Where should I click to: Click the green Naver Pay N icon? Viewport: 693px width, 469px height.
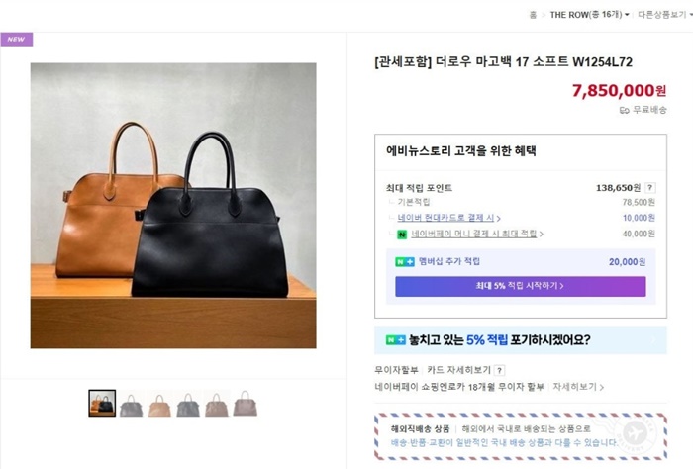[x=402, y=234]
